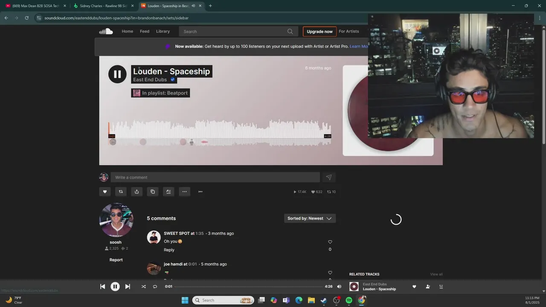Click View all next to Related Tracks
The height and width of the screenshot is (307, 546).
[436, 274]
